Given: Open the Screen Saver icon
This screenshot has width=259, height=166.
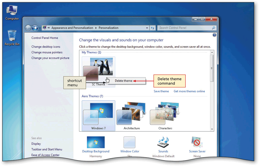Looking at the screenshot, I should click(197, 142).
